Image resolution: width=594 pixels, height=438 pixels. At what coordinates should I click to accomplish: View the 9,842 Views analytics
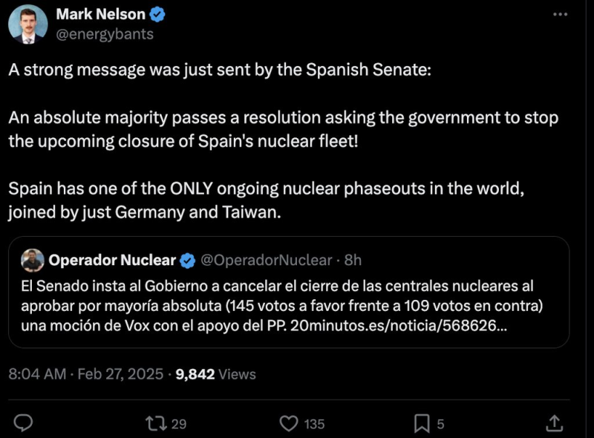point(215,374)
